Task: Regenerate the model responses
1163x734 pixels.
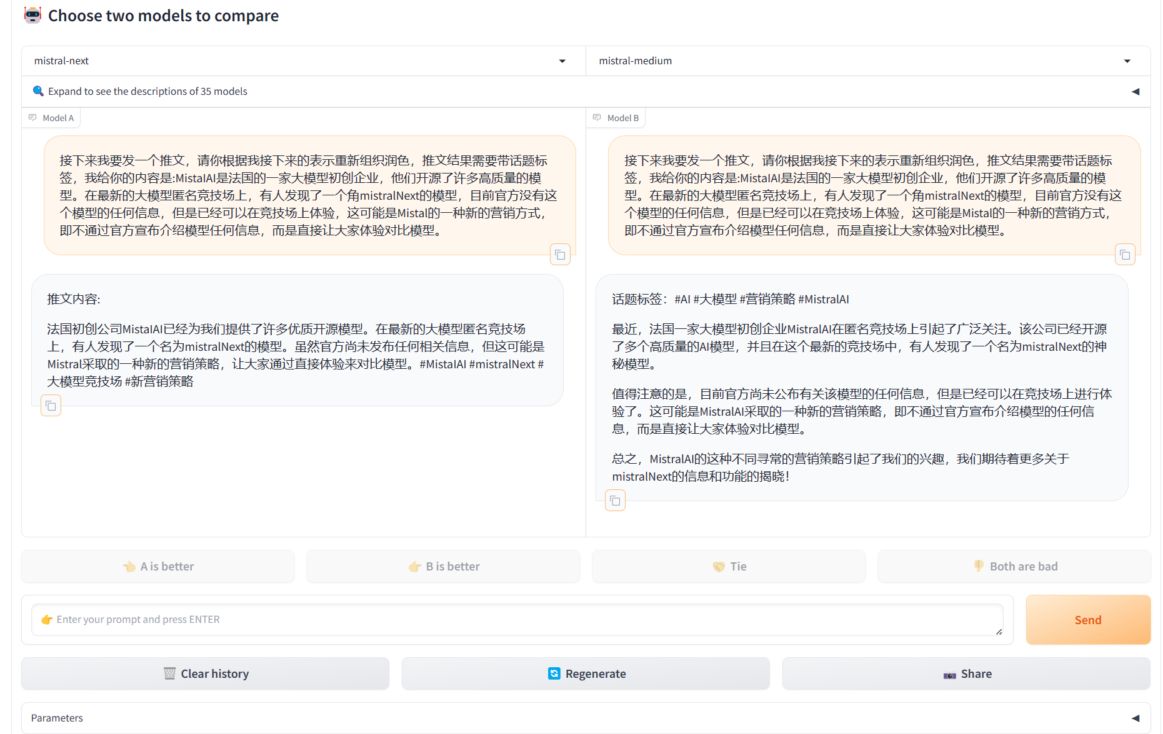Action: (x=586, y=674)
